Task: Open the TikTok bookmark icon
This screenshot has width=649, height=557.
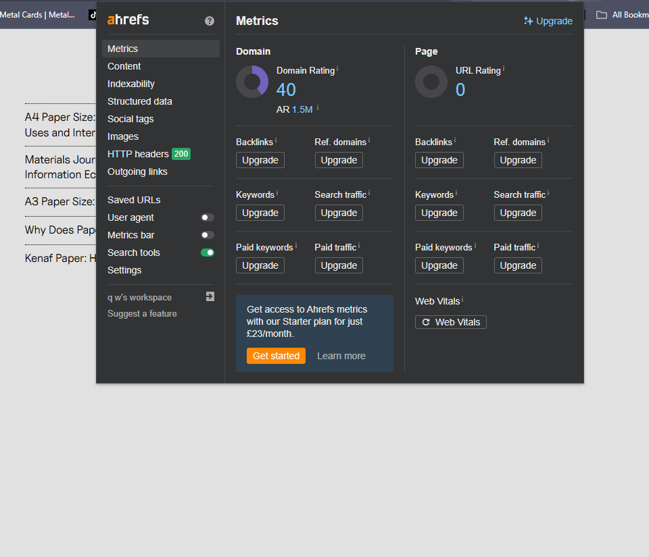Action: (93, 15)
